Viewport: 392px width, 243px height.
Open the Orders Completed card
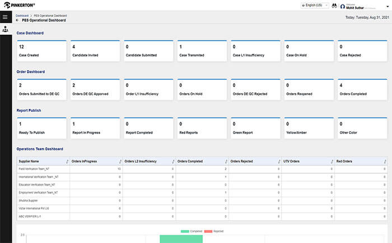tap(362, 89)
